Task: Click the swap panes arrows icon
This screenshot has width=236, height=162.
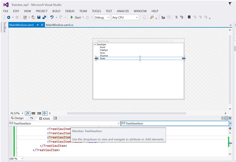Action: tap(32, 118)
